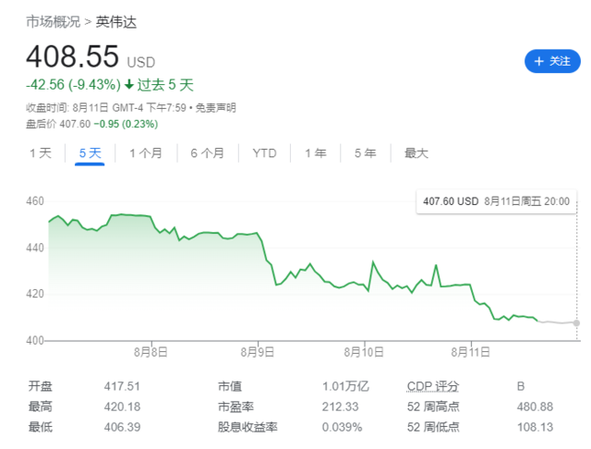Show the 5 年 chart range
591x449 pixels.
tap(366, 153)
